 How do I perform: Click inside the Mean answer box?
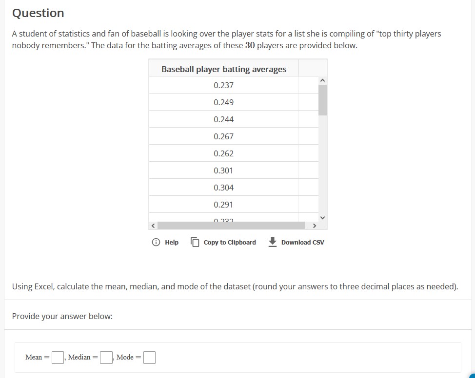[x=57, y=357]
